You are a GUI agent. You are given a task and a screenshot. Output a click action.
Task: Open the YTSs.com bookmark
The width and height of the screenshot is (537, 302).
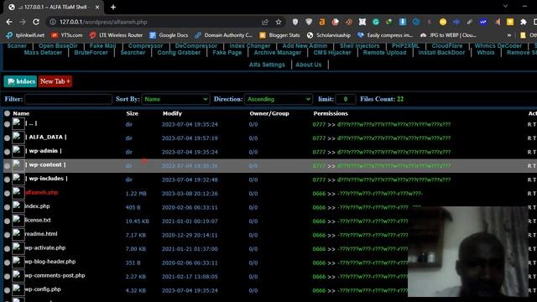[67, 35]
